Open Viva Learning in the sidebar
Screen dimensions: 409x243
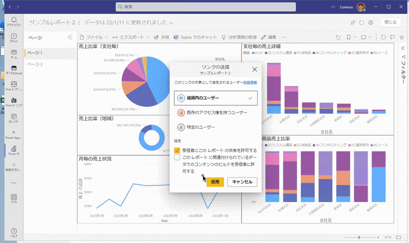pos(14,102)
